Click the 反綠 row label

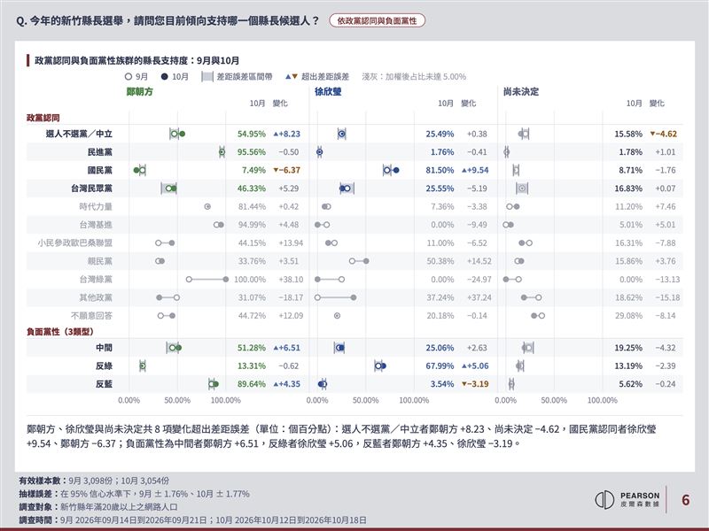coord(104,366)
